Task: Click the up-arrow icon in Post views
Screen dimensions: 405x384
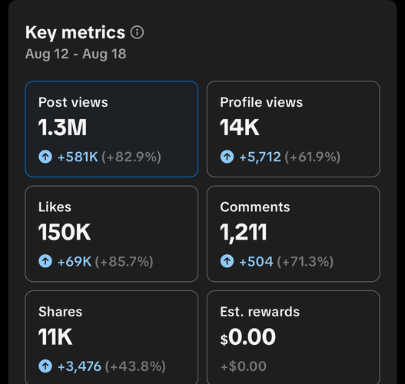Action: (x=45, y=157)
